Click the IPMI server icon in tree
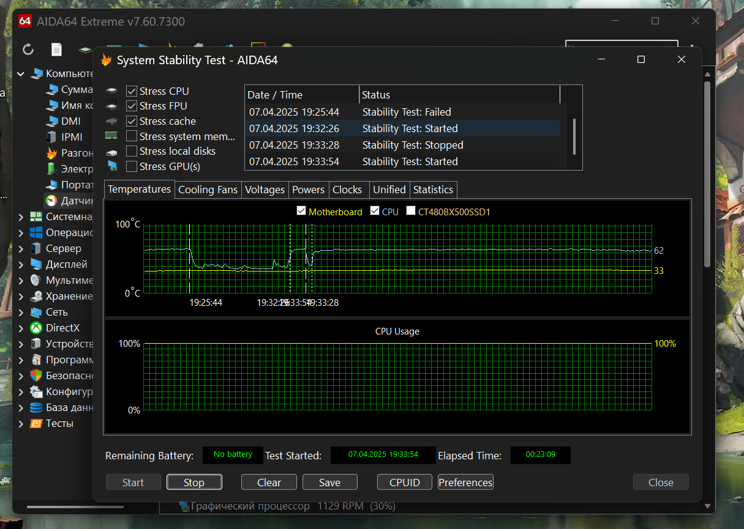This screenshot has width=744, height=529. tap(52, 137)
